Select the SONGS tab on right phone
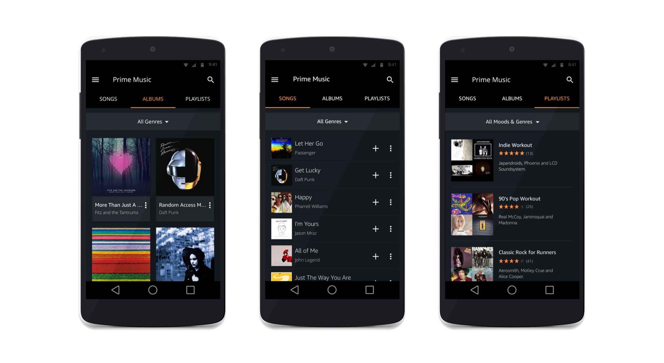The width and height of the screenshot is (664, 363). (x=466, y=99)
